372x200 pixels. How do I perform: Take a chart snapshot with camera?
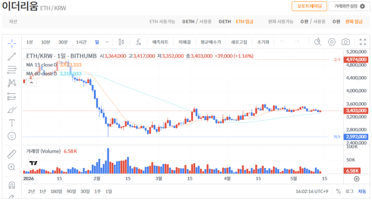(345, 42)
